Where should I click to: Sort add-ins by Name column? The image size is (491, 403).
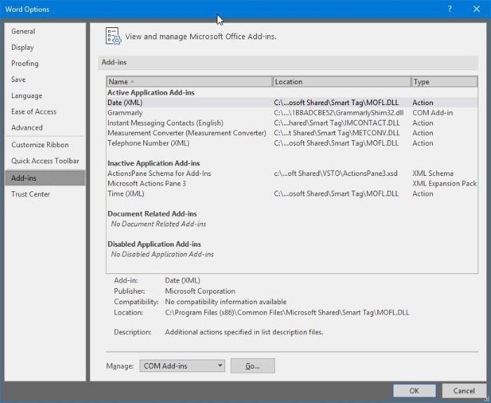point(189,82)
